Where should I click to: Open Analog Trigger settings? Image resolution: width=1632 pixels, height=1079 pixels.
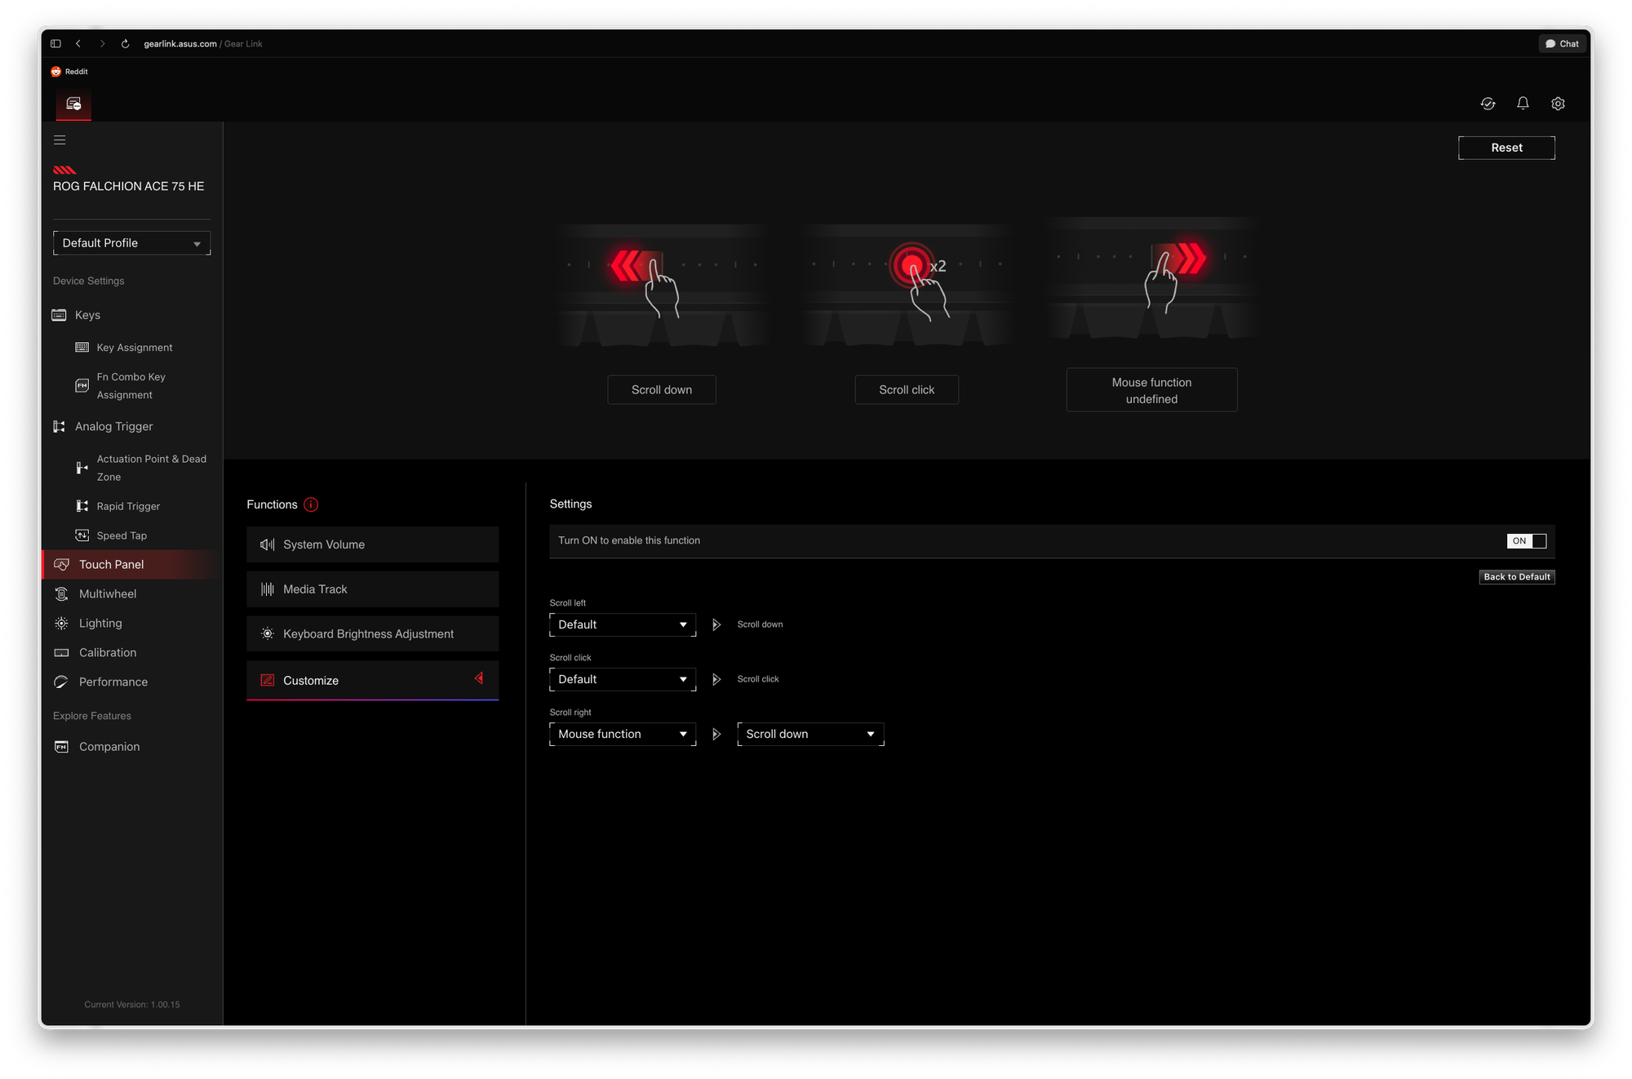[113, 426]
